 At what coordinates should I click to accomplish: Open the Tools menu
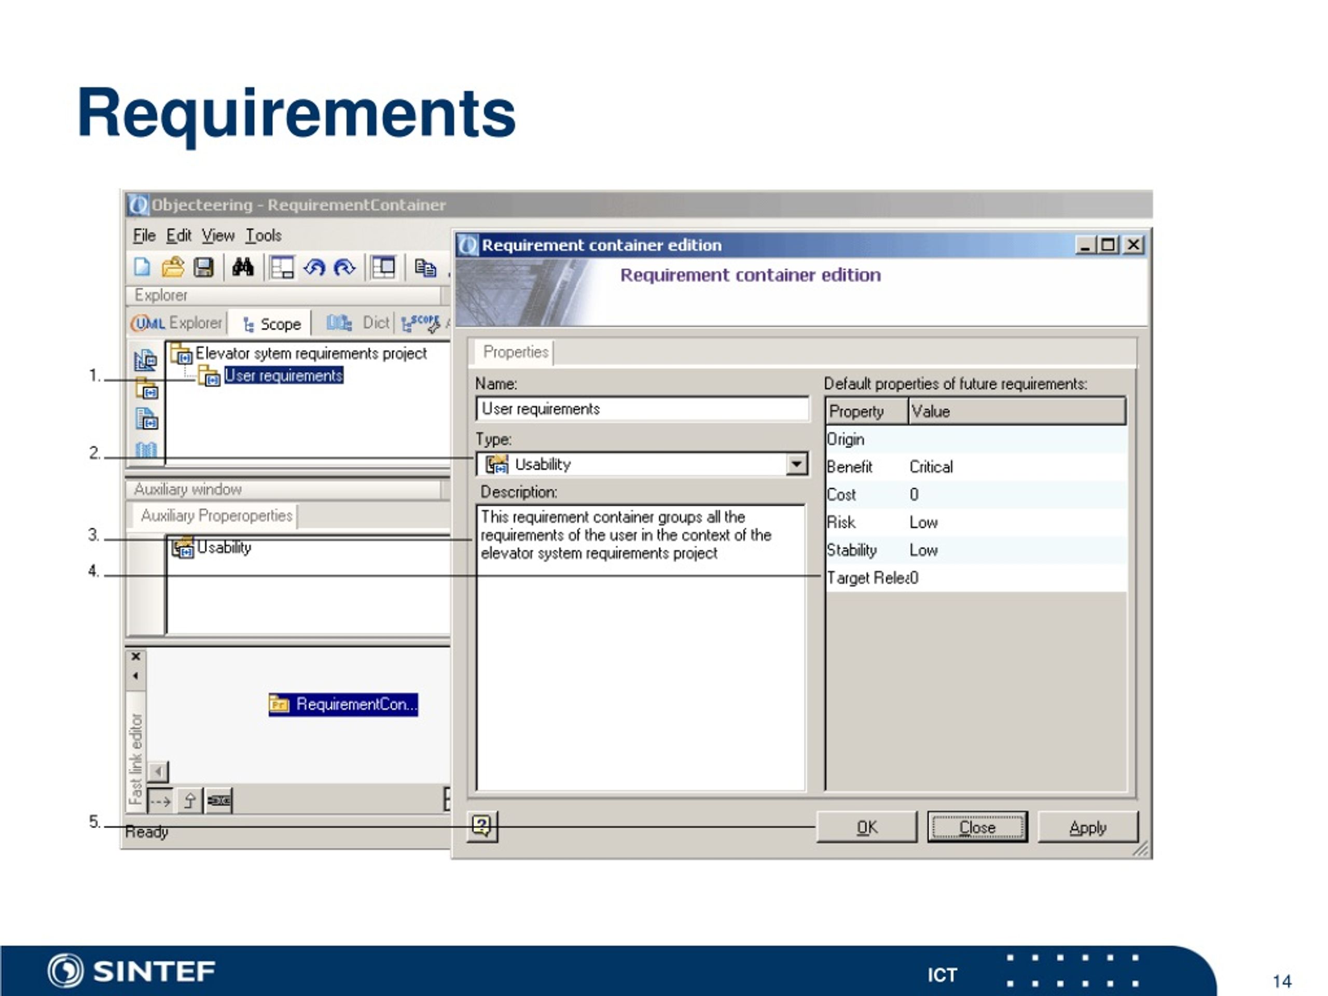264,236
